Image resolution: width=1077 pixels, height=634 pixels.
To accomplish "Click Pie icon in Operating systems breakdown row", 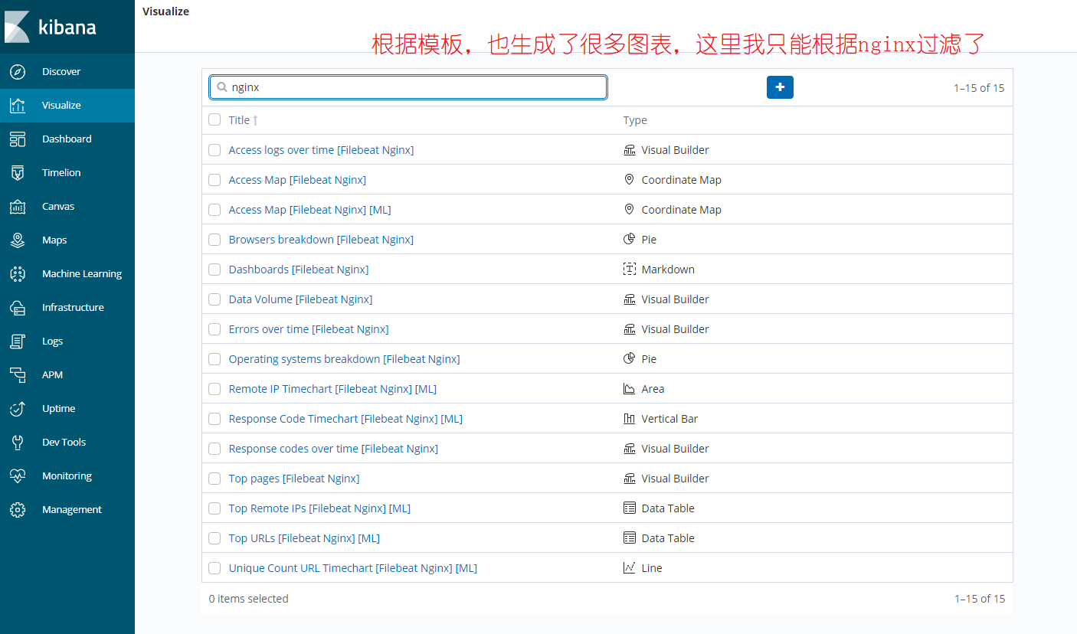I will pyautogui.click(x=630, y=359).
